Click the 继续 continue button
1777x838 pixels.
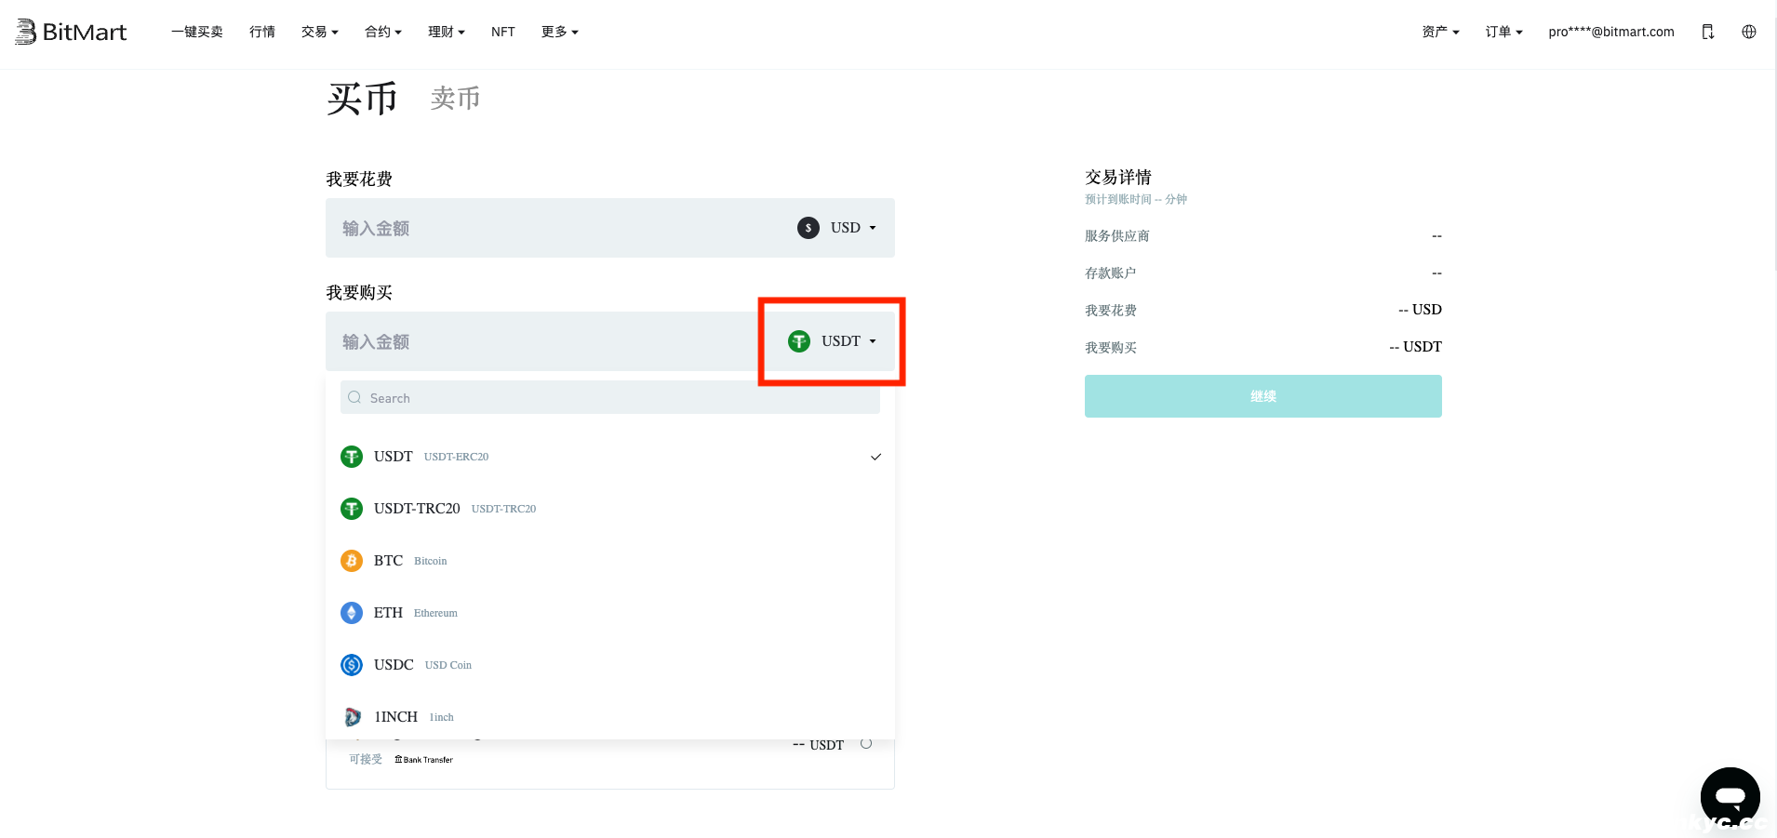(x=1263, y=396)
